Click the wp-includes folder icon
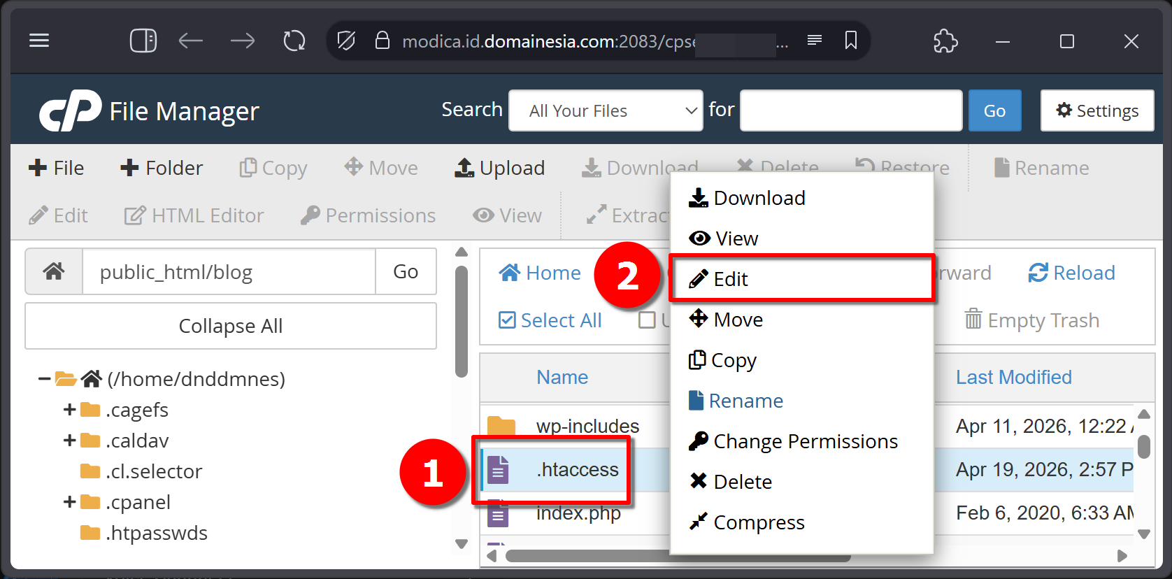 (501, 426)
